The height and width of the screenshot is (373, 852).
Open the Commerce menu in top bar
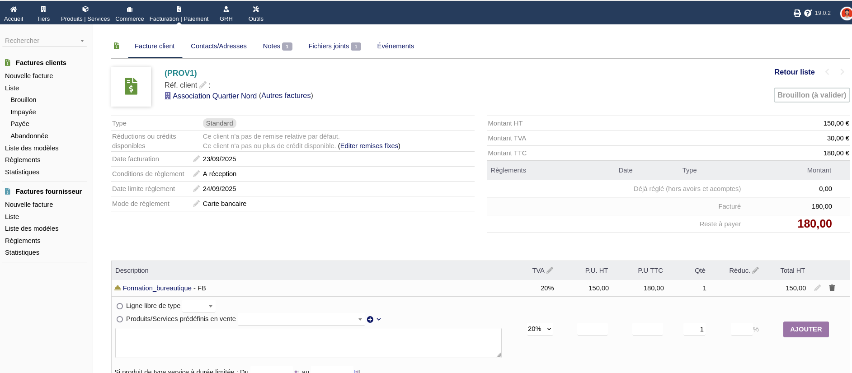[x=129, y=13]
